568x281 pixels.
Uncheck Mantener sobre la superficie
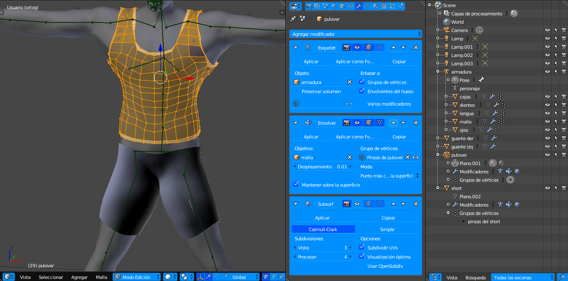(296, 185)
